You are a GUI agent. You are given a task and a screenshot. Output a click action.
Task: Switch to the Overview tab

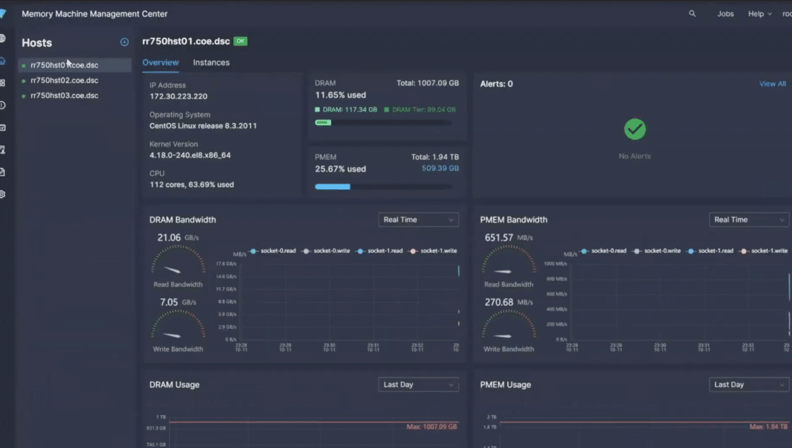tap(160, 62)
